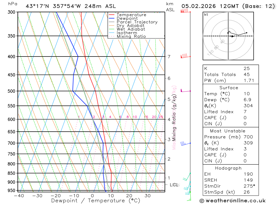Click the hPa axis unit label
279x204 pixels.
13,4
